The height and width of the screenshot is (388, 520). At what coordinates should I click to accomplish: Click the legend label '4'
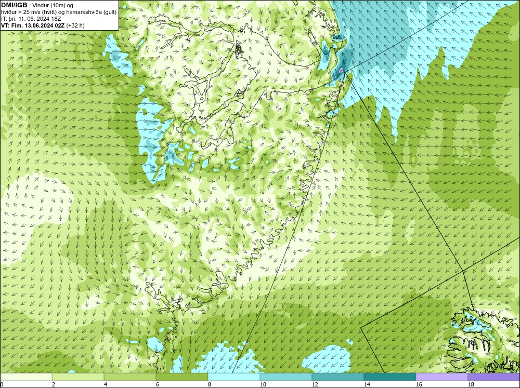105,384
